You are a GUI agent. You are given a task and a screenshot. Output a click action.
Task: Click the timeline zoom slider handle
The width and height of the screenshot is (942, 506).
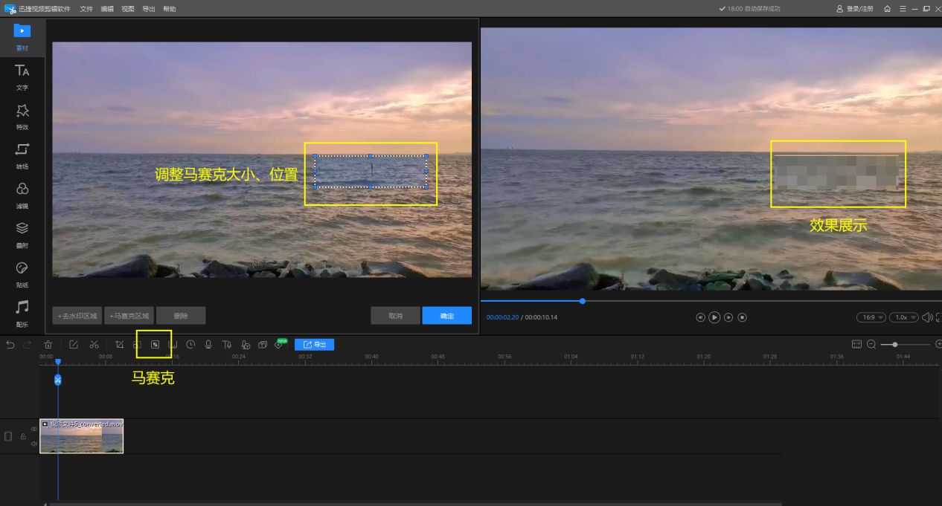(894, 345)
